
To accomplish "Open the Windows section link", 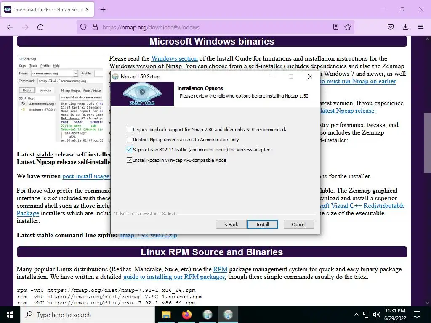I will point(175,58).
